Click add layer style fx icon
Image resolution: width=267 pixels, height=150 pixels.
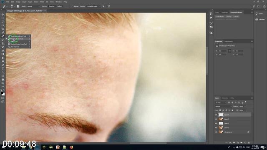pyautogui.click(x=230, y=142)
